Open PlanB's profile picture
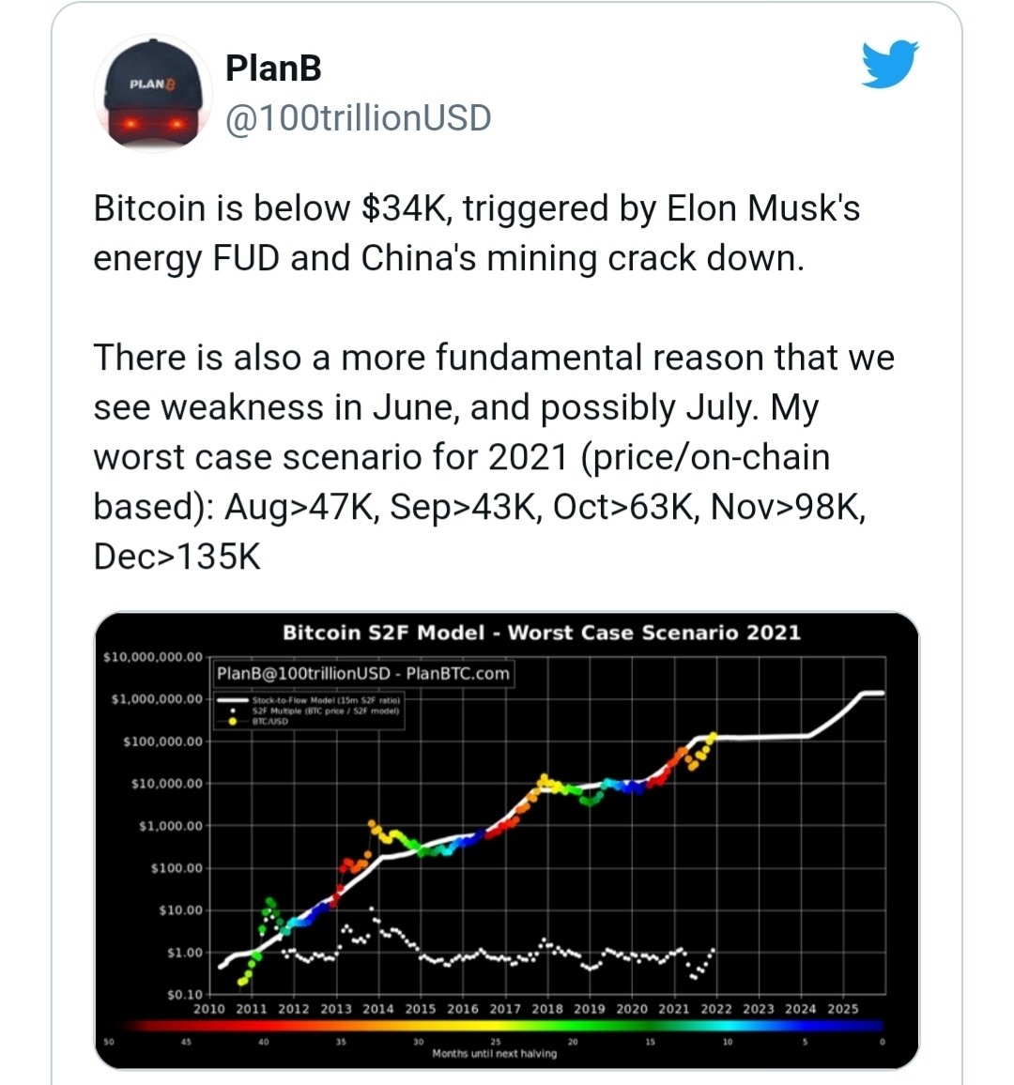 (x=153, y=94)
